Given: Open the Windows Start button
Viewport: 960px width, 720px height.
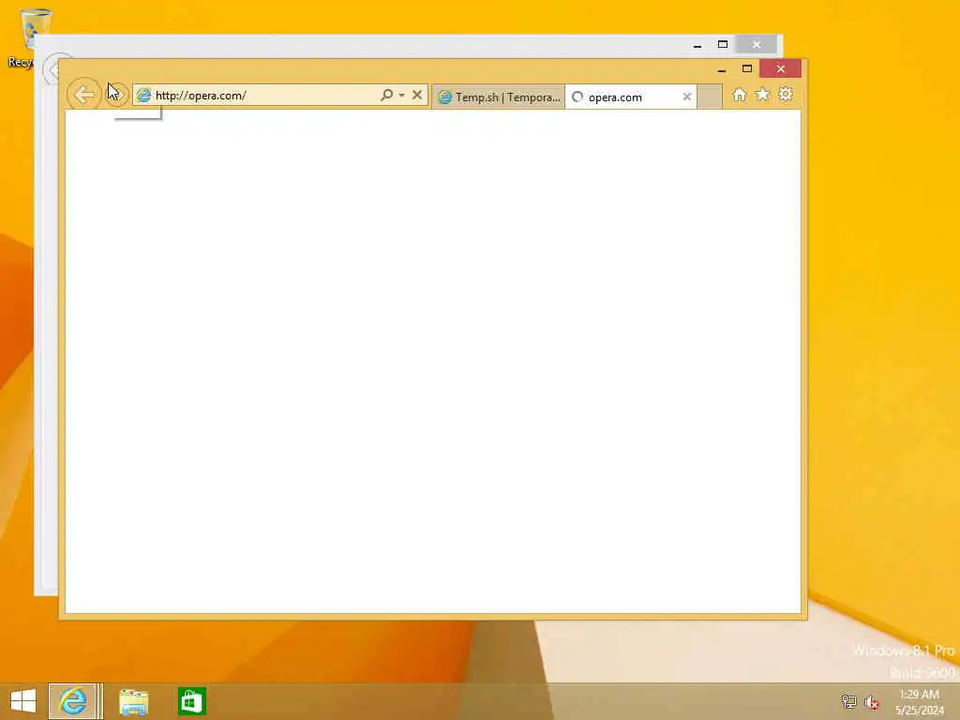Looking at the screenshot, I should 23,701.
